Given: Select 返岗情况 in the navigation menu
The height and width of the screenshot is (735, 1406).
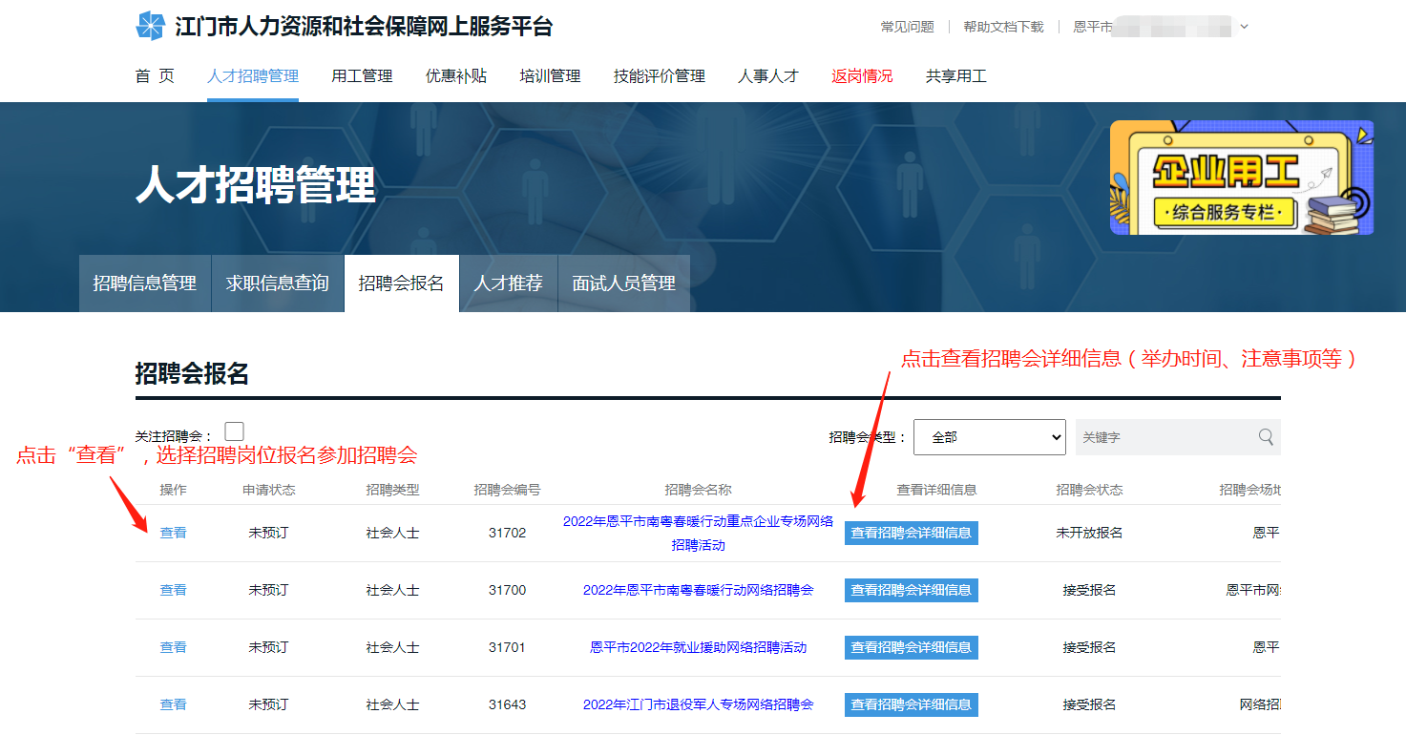Looking at the screenshot, I should coord(862,76).
